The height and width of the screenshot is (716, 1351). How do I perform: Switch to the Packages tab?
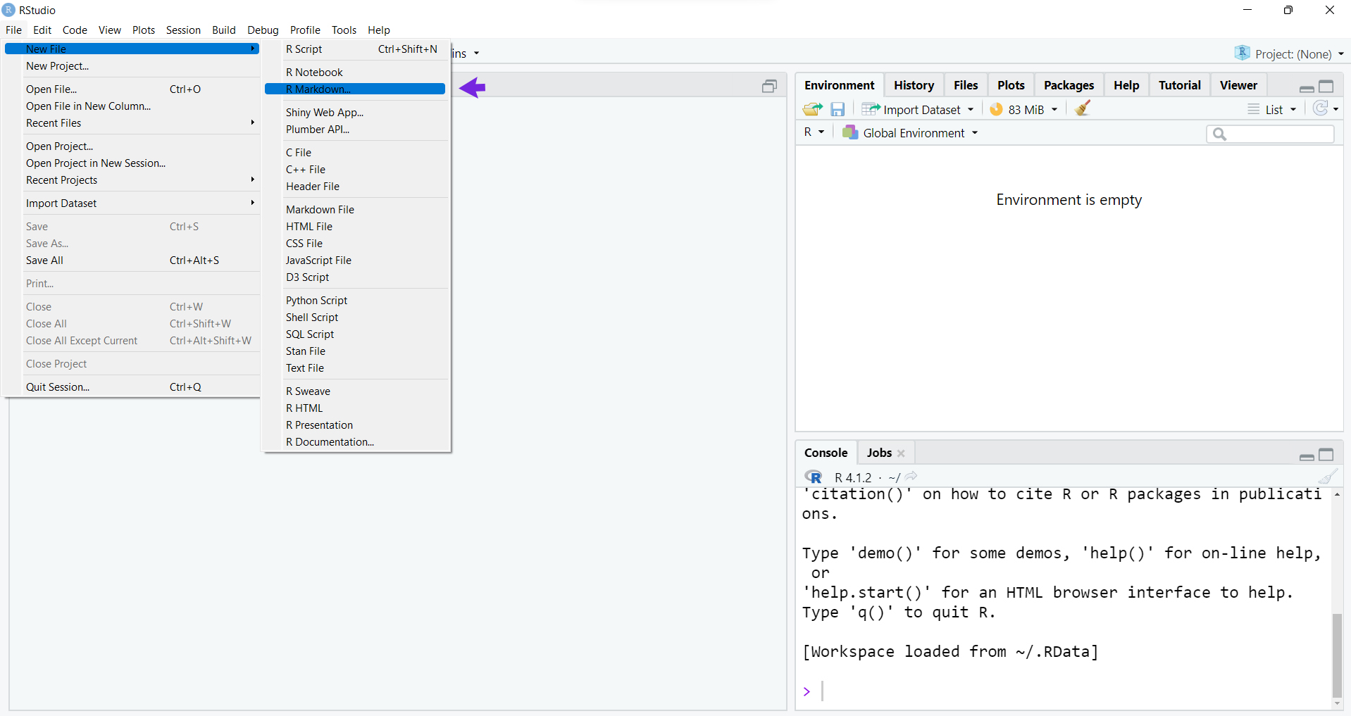coord(1069,85)
